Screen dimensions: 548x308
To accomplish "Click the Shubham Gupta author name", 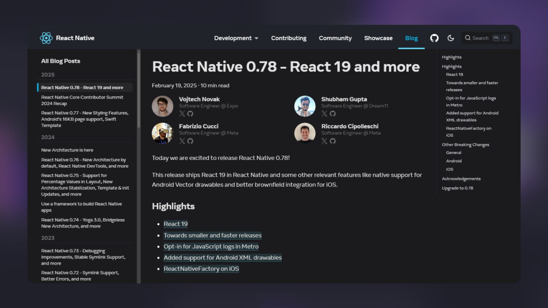I will coord(344,99).
